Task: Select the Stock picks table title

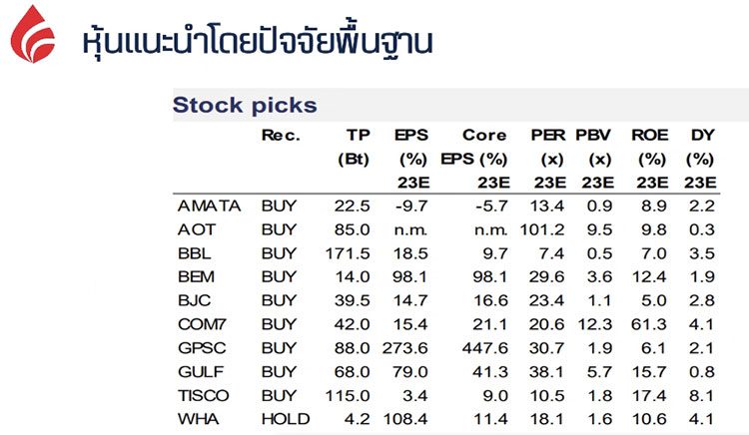Action: (245, 105)
